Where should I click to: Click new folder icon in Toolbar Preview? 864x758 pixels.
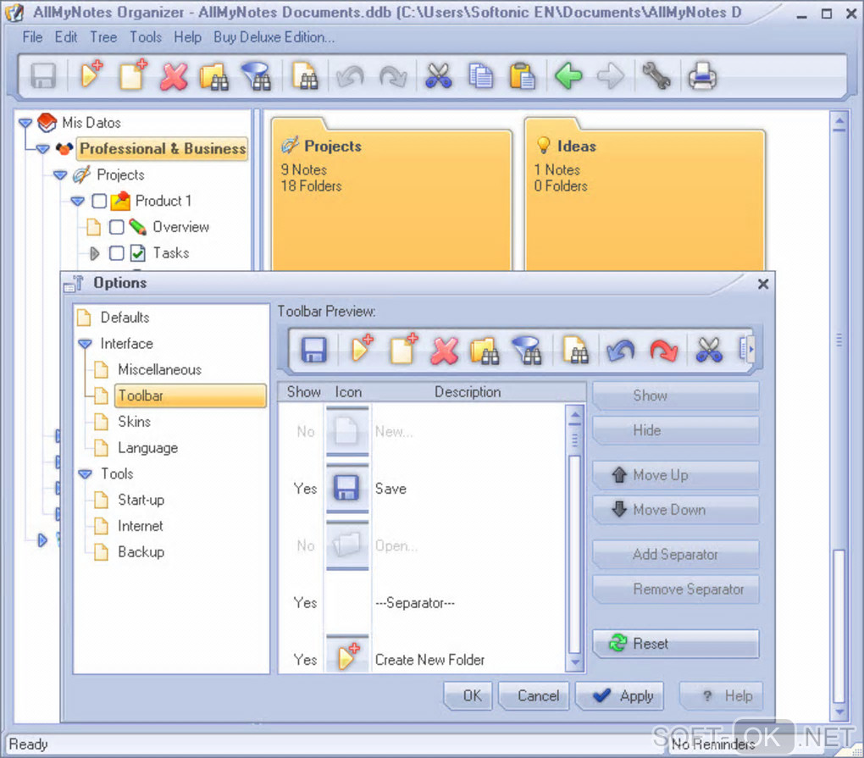tap(362, 348)
